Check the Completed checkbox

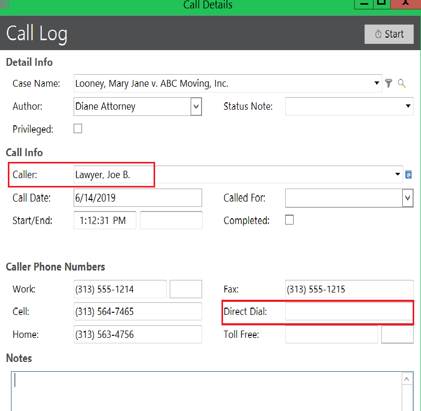[289, 220]
